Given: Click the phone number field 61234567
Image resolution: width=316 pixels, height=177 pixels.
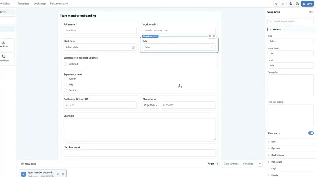Looking at the screenshot, I should tap(188, 105).
